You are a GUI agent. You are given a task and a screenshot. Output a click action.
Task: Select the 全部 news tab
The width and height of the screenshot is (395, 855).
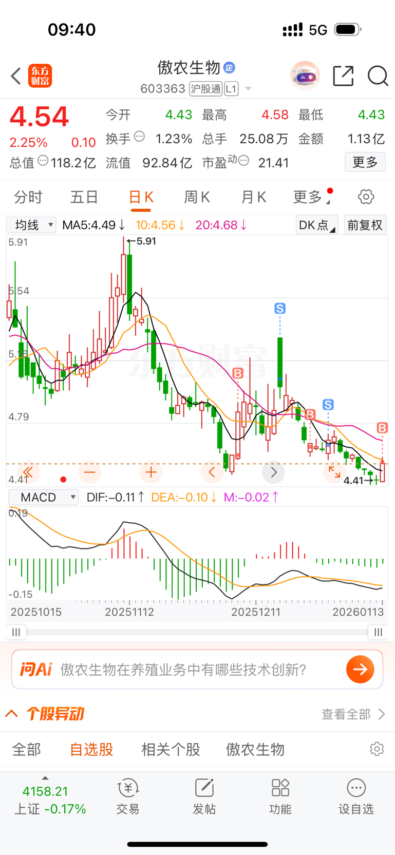(x=26, y=749)
